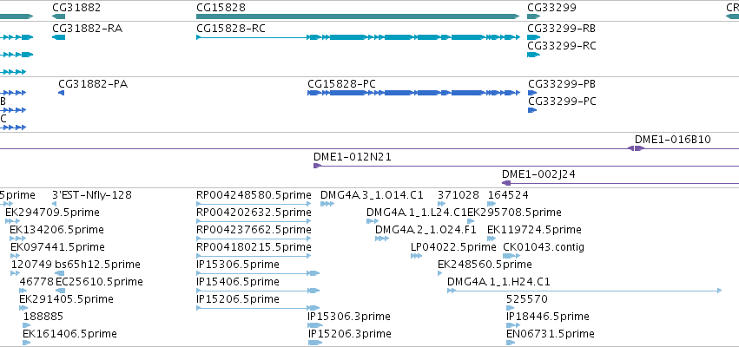
Task: Select the bs65h12.5prime EST glyph
Action: tap(59, 273)
